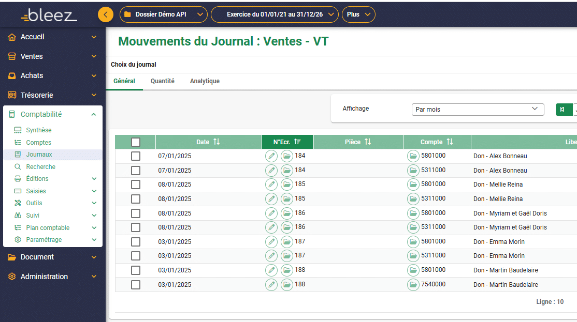Check the box for first 07/01/2025 row
This screenshot has height=322, width=577.
click(136, 156)
